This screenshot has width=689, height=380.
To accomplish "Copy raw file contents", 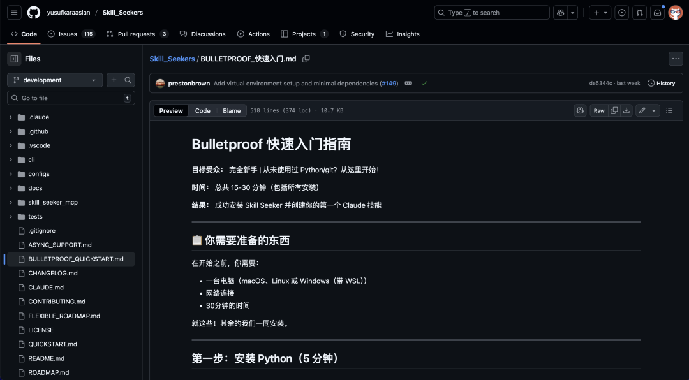I will [613, 110].
